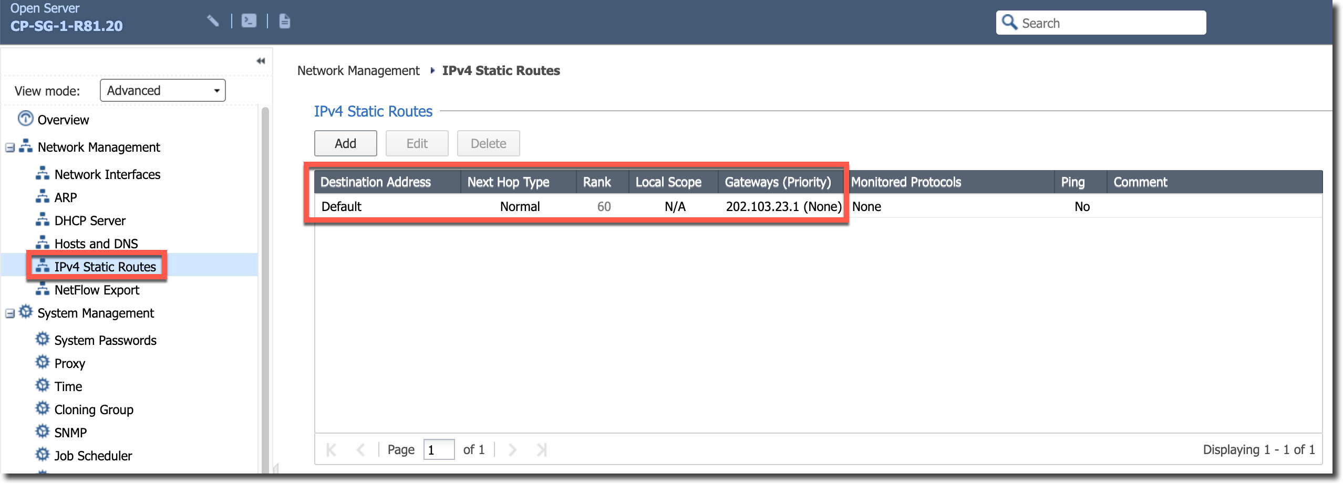The image size is (1343, 484).
Task: Collapse the System Management tree node
Action: 9,313
